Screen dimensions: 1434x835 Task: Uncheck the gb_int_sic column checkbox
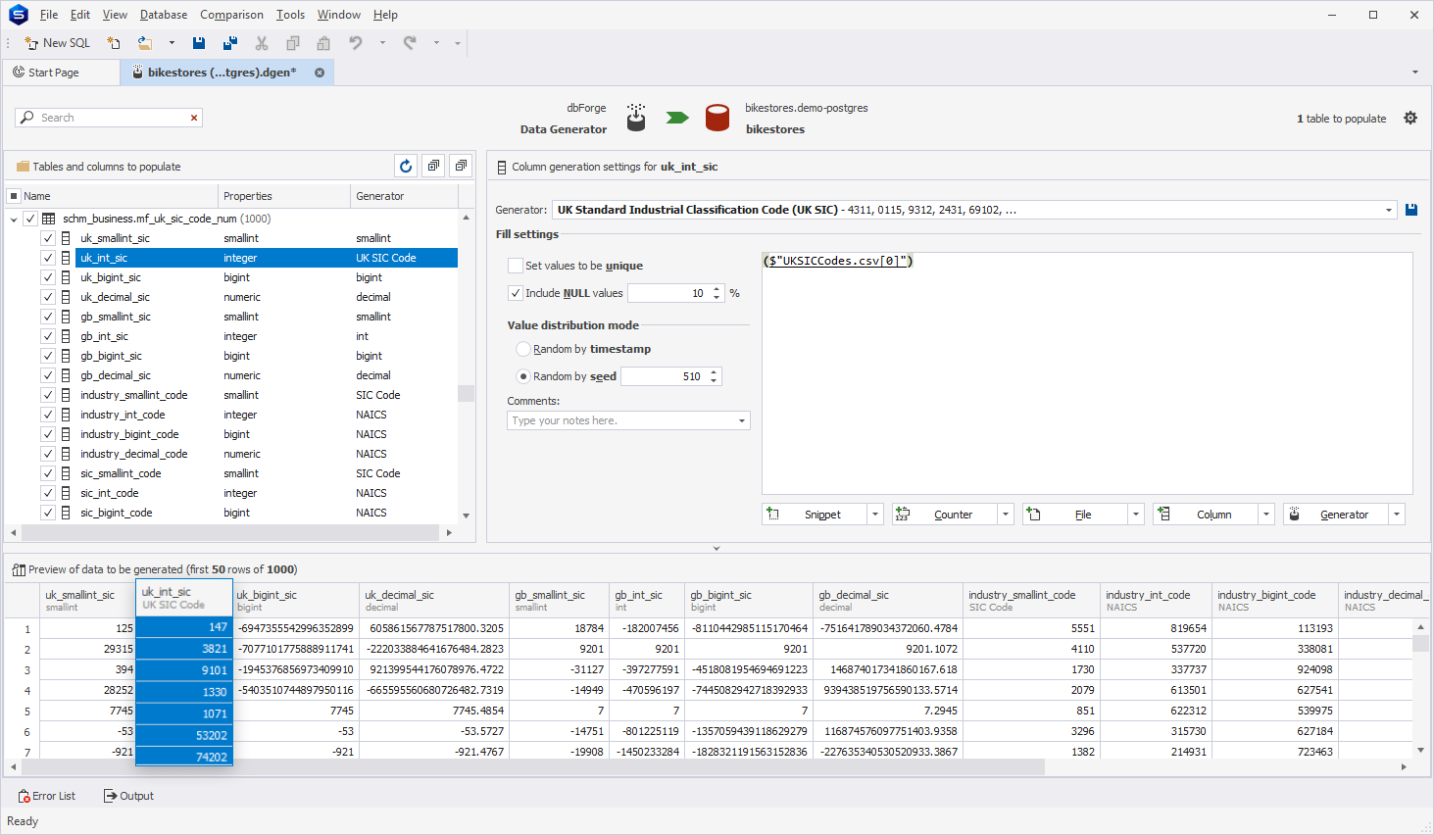(47, 336)
